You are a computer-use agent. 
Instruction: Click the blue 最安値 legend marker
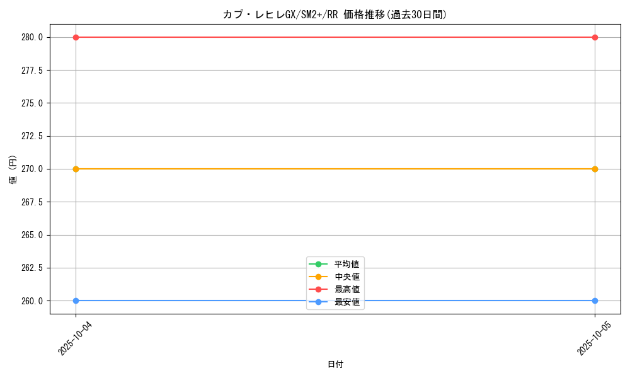pos(318,302)
